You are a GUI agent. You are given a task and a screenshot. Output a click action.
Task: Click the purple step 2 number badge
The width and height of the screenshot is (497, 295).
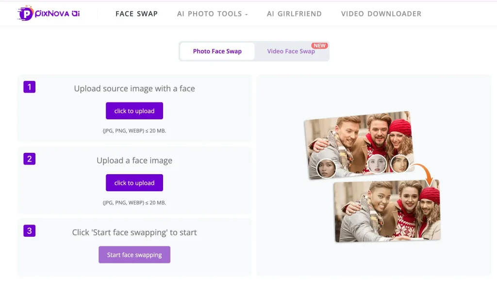tap(30, 159)
